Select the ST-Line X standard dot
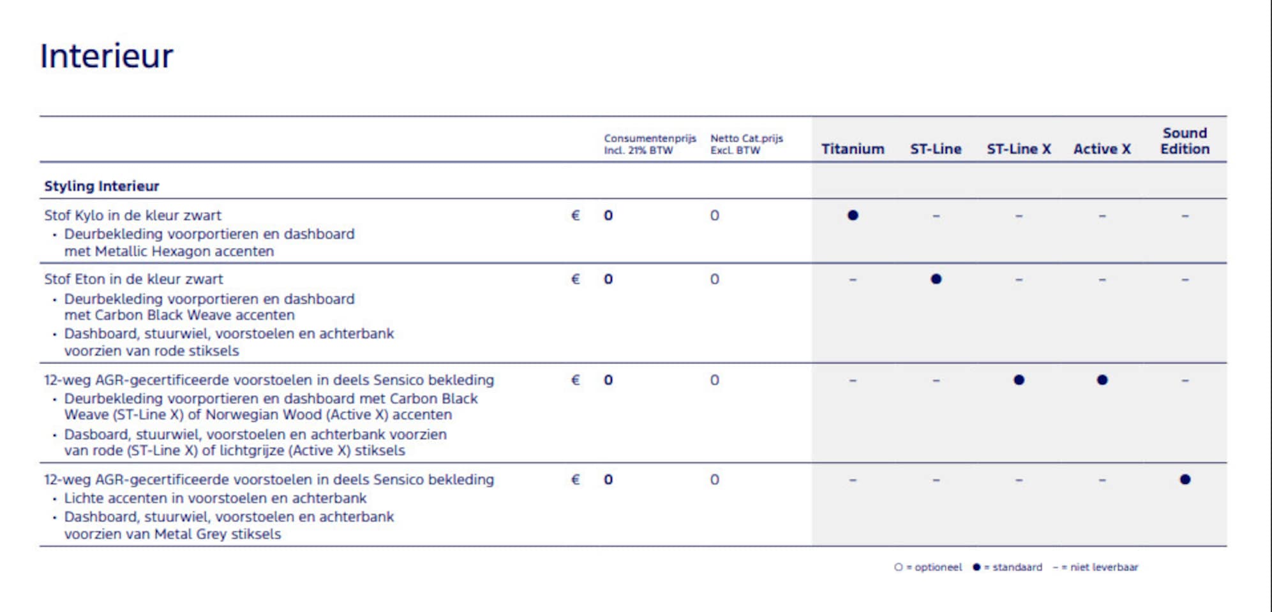The image size is (1272, 612). click(1019, 380)
